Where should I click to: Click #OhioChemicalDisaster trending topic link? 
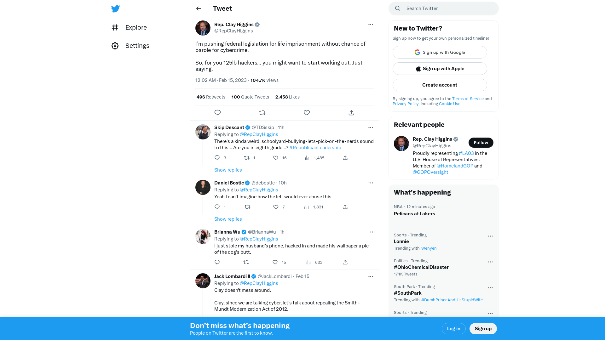[421, 267]
